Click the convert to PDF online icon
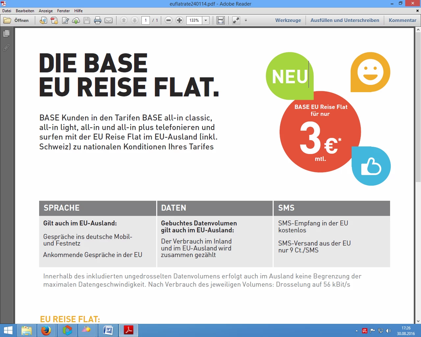The height and width of the screenshot is (337, 421). coord(43,20)
